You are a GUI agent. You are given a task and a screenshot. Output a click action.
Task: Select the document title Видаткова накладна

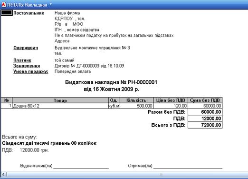(x=111, y=82)
